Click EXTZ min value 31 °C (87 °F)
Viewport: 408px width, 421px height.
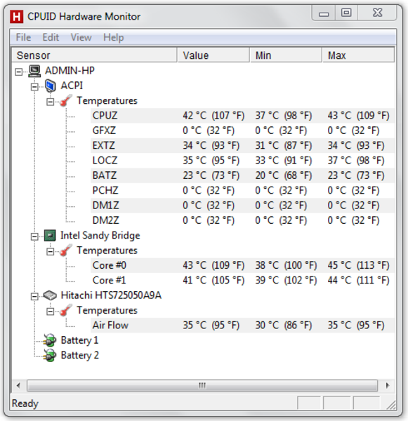point(284,146)
